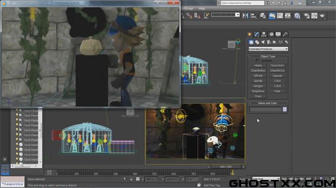Click Go to Start playback button
The image size is (336, 188).
tap(285, 179)
